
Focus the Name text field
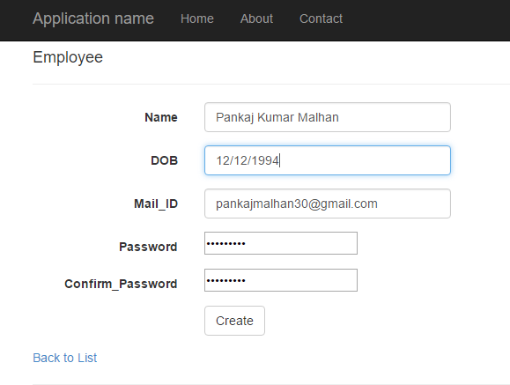(328, 117)
